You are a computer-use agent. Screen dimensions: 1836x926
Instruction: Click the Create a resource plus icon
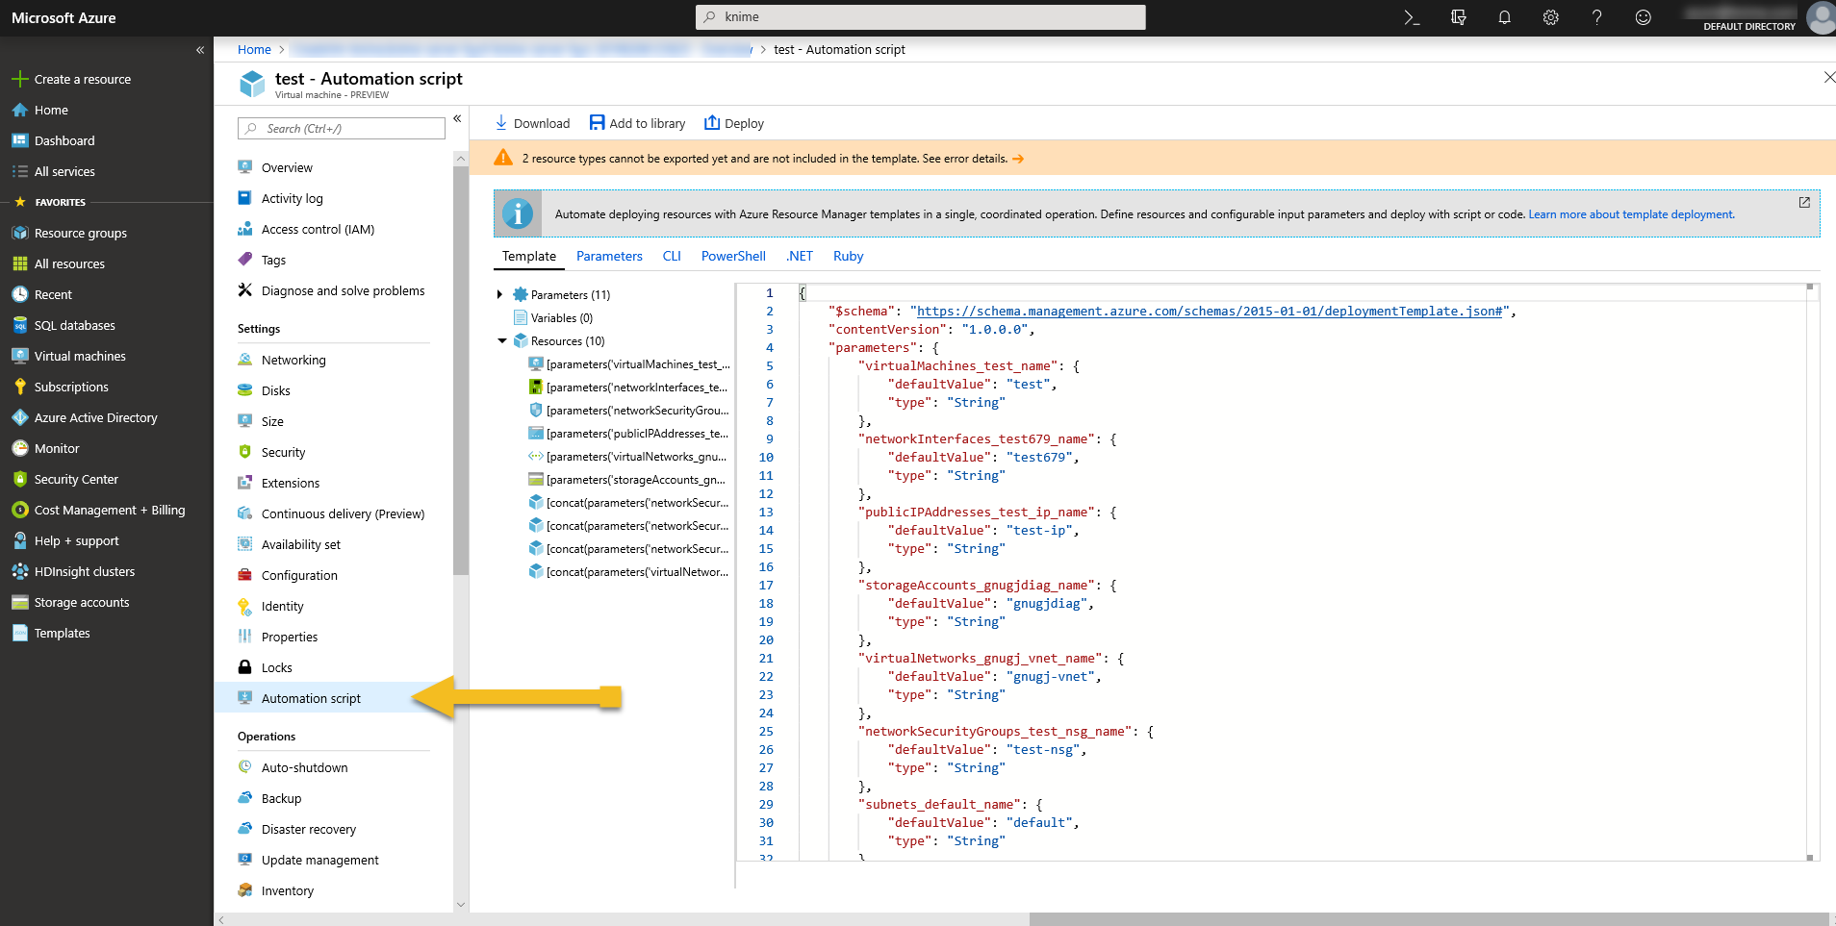click(19, 79)
